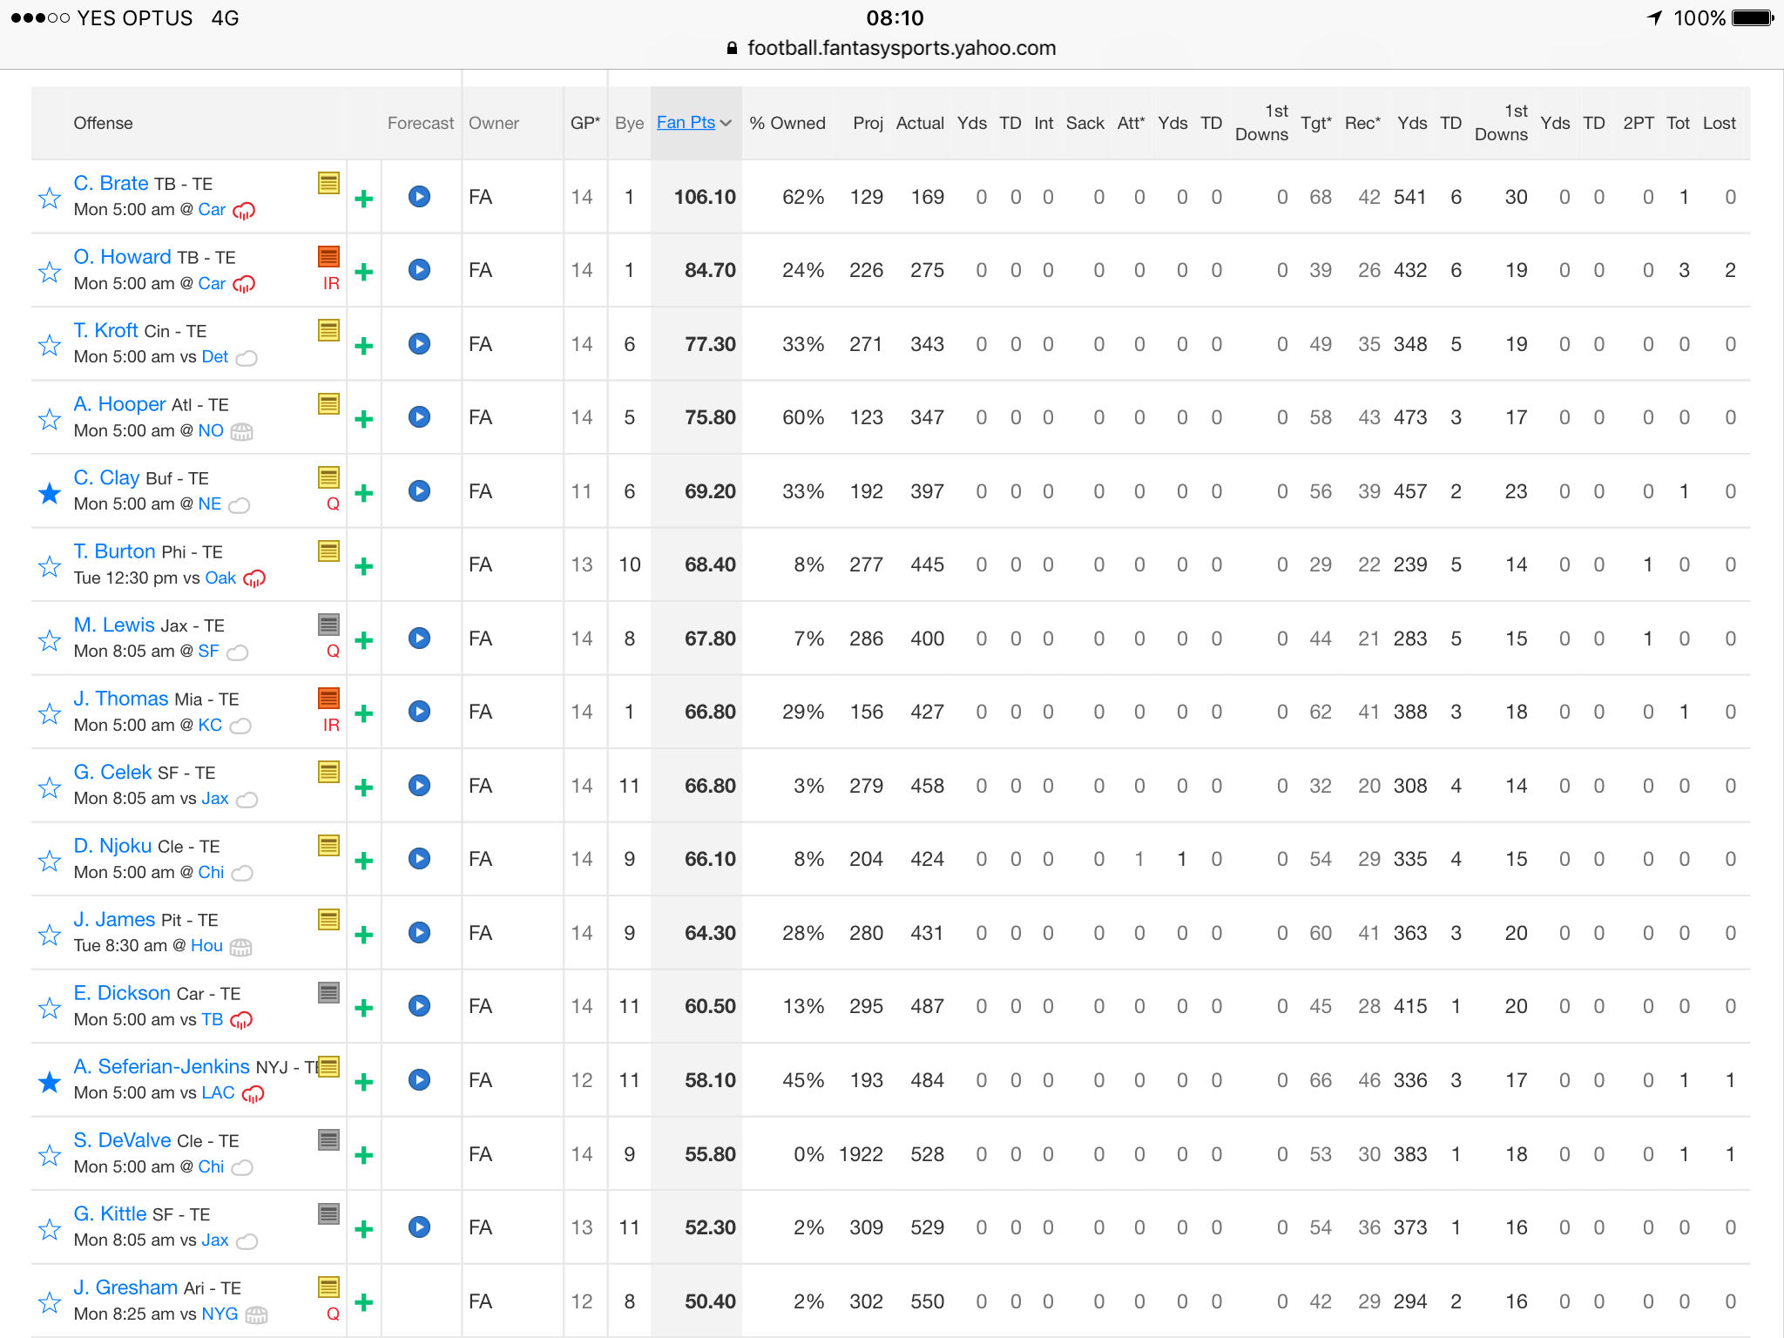Screen dimensions: 1784x1338
Task: View weather icon for A. Seferian-Jenkins's game
Action: click(253, 1094)
